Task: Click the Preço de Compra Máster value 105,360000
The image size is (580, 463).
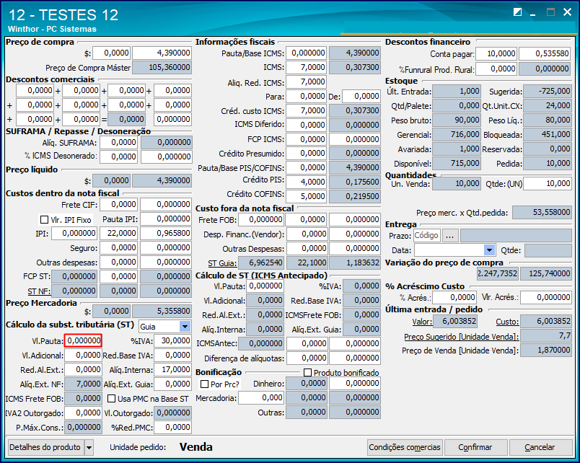Action: [162, 67]
